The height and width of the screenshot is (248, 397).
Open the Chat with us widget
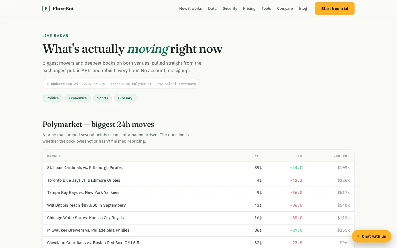click(x=372, y=236)
